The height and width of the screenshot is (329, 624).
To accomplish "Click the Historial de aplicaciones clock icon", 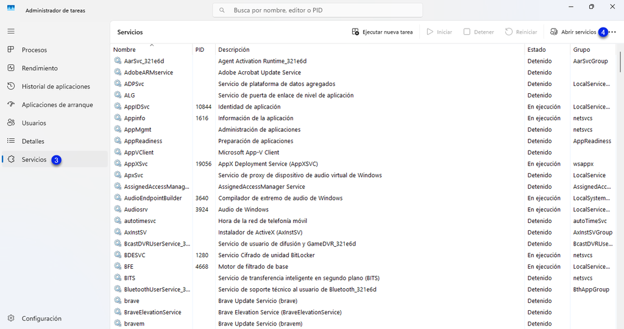I will pos(11,86).
